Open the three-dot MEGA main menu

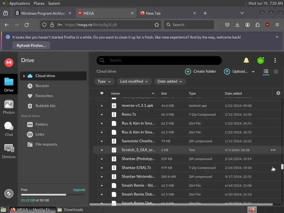(x=275, y=60)
